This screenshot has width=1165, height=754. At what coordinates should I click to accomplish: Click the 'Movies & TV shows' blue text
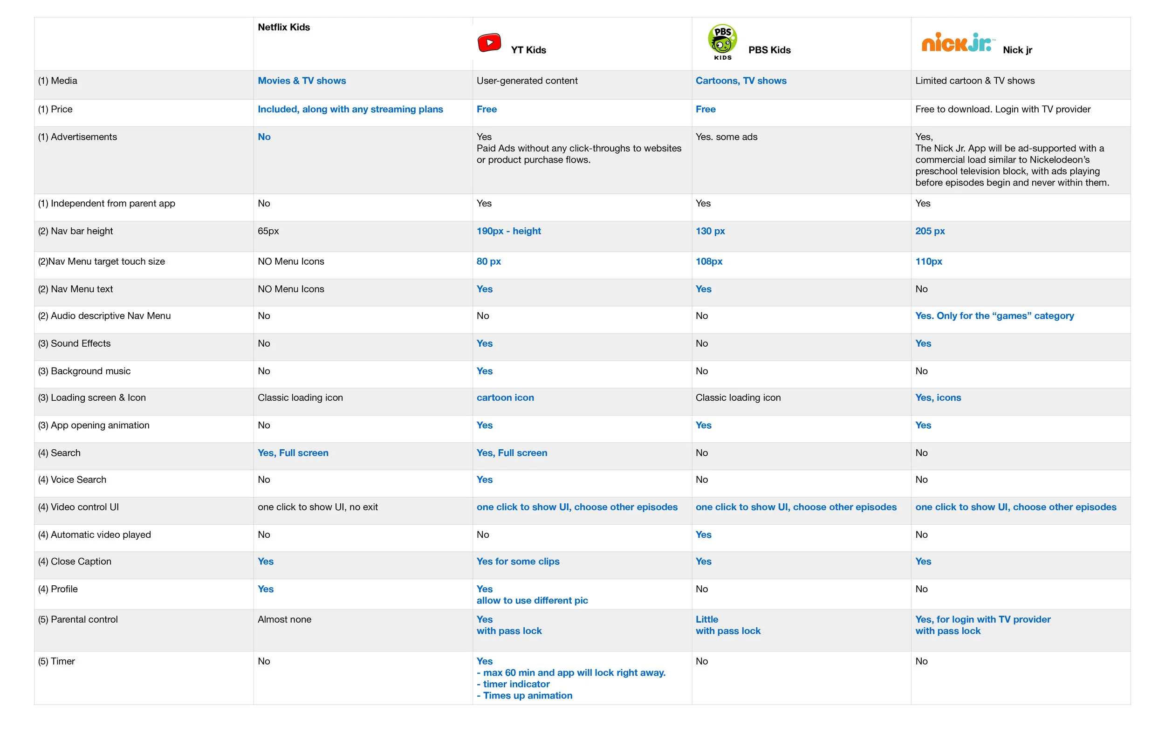click(302, 81)
